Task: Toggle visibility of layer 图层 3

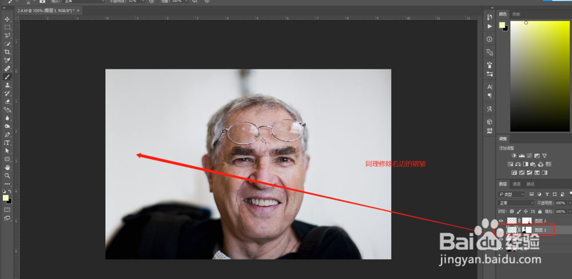Action: click(501, 230)
